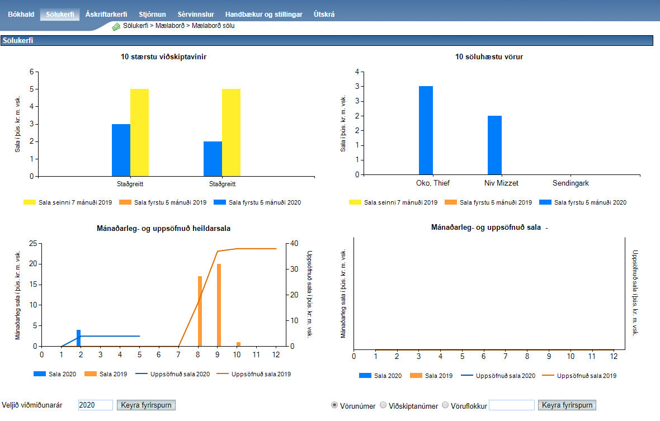Click the empty text field after Vöruflokkur
The height and width of the screenshot is (421, 660).
point(511,405)
